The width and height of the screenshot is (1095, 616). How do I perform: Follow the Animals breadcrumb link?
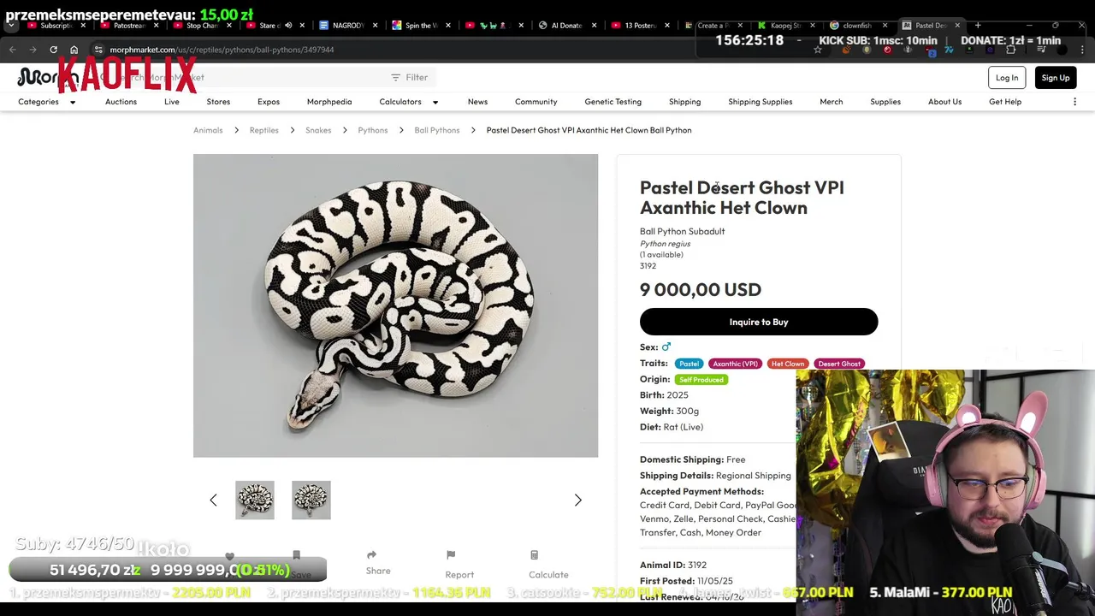pos(208,130)
